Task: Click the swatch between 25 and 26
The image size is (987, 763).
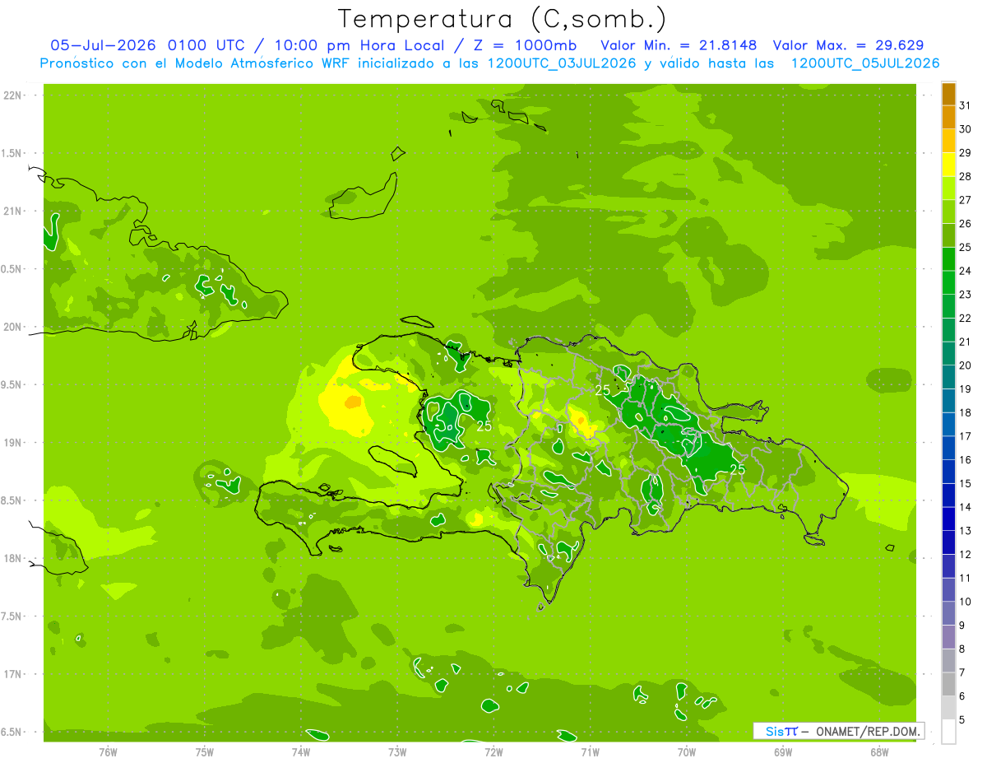Action: pos(948,235)
